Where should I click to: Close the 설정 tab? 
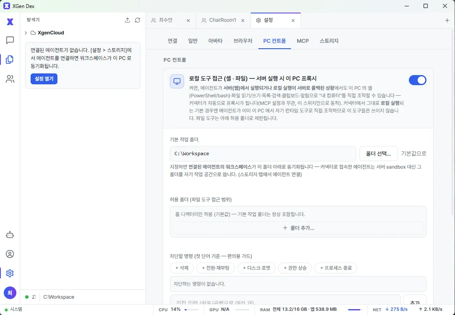[x=293, y=20]
